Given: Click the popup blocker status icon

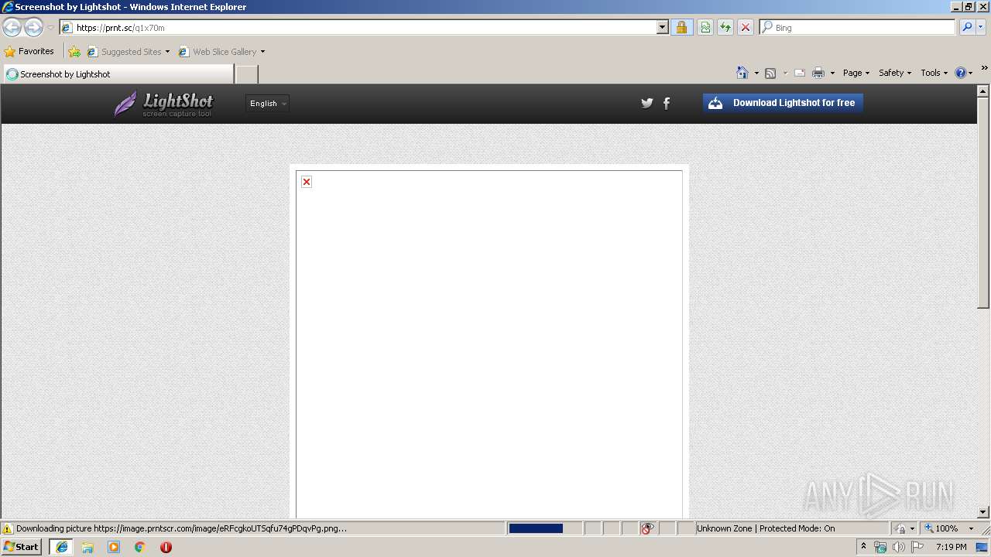Looking at the screenshot, I should [x=647, y=528].
